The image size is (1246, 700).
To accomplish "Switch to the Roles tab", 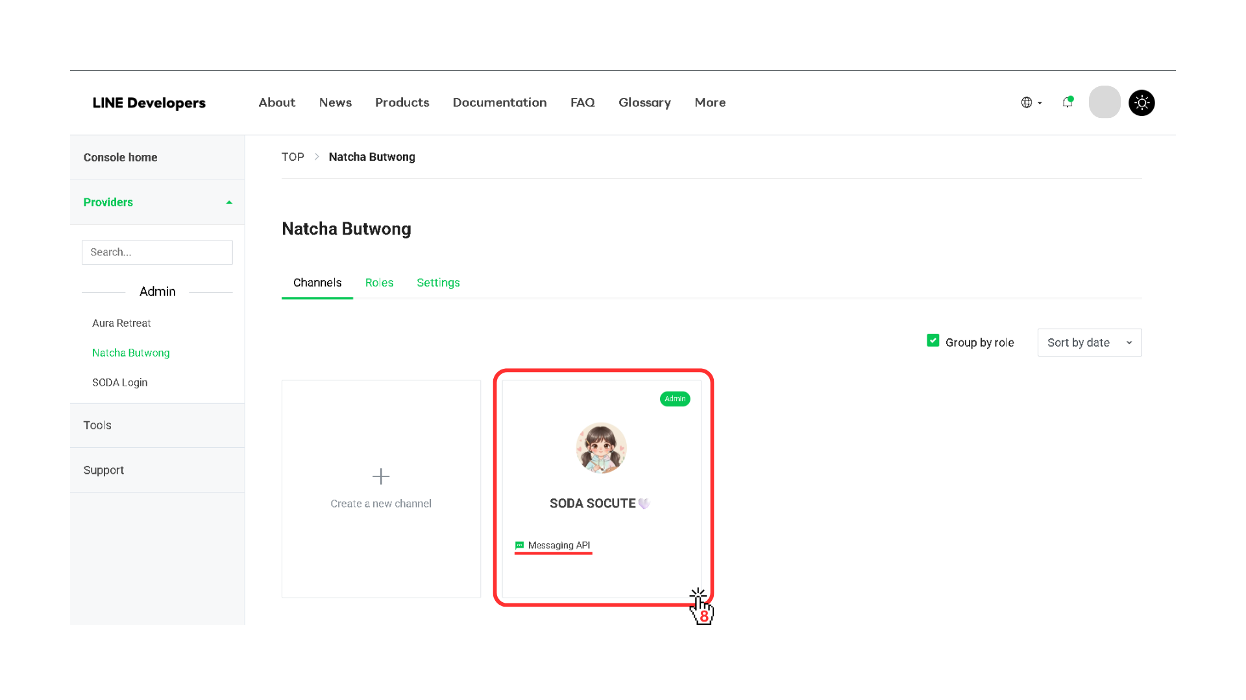I will coord(379,283).
